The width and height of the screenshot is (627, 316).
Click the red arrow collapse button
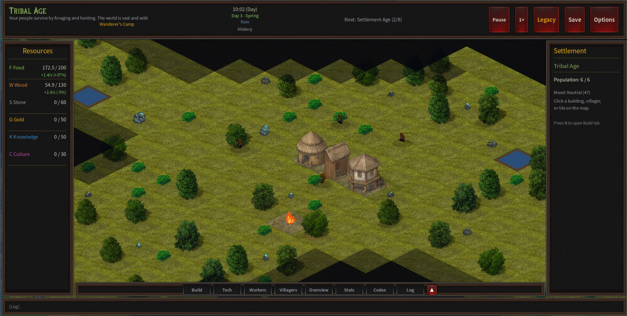point(432,290)
